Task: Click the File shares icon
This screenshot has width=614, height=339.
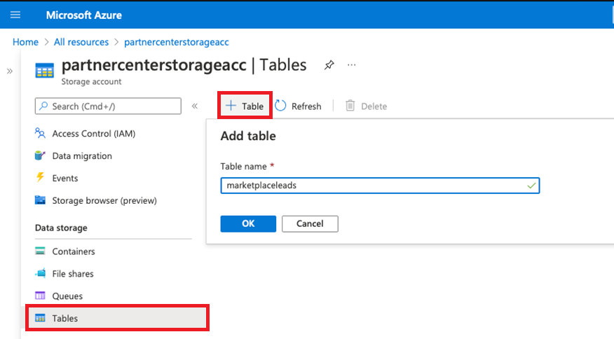Action: click(41, 273)
